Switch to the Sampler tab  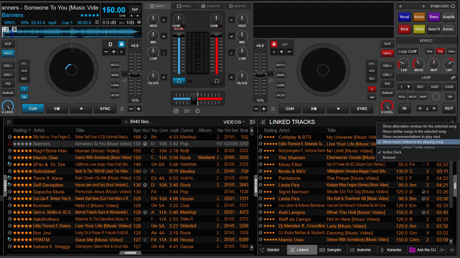click(x=331, y=250)
